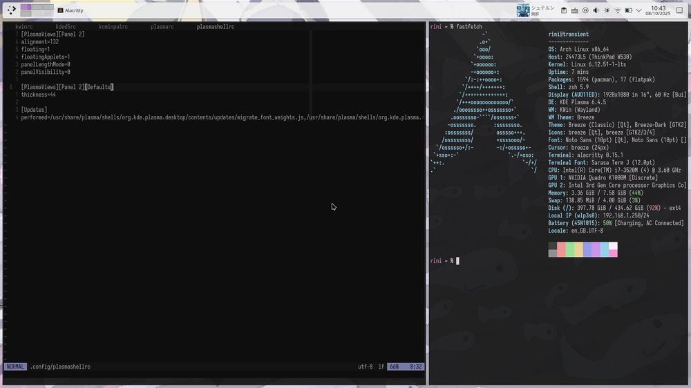Open the battery tray icon
Viewport: 691px width, 388px height.
tap(628, 10)
